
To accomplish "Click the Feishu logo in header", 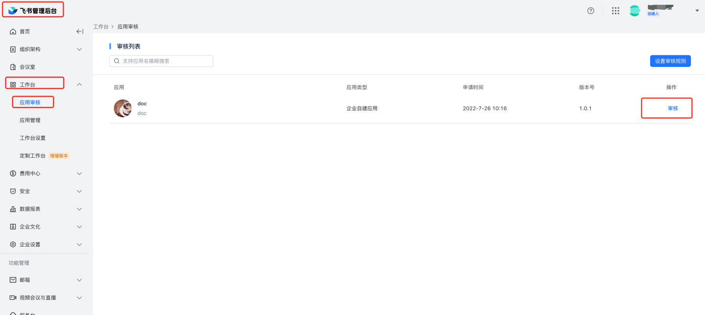I will (13, 10).
